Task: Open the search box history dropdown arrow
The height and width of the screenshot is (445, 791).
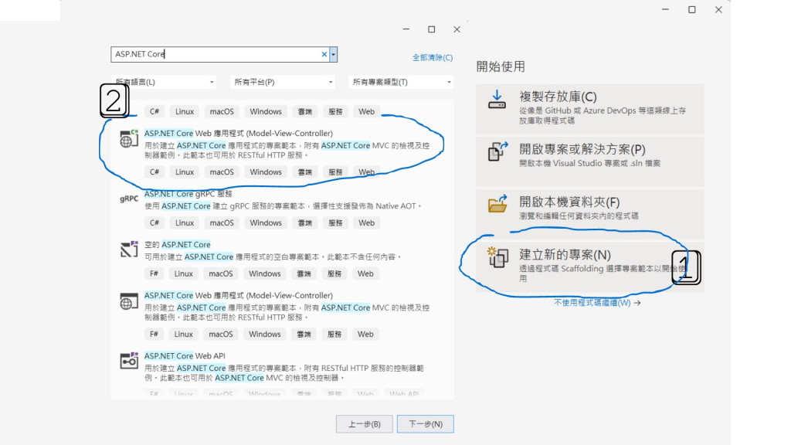Action: click(334, 54)
